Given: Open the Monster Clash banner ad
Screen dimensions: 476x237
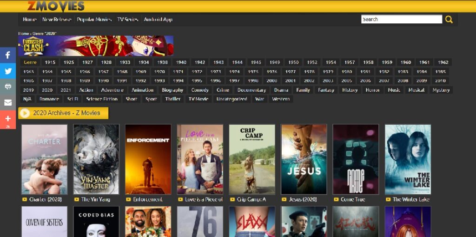Looking at the screenshot, I should [x=96, y=46].
